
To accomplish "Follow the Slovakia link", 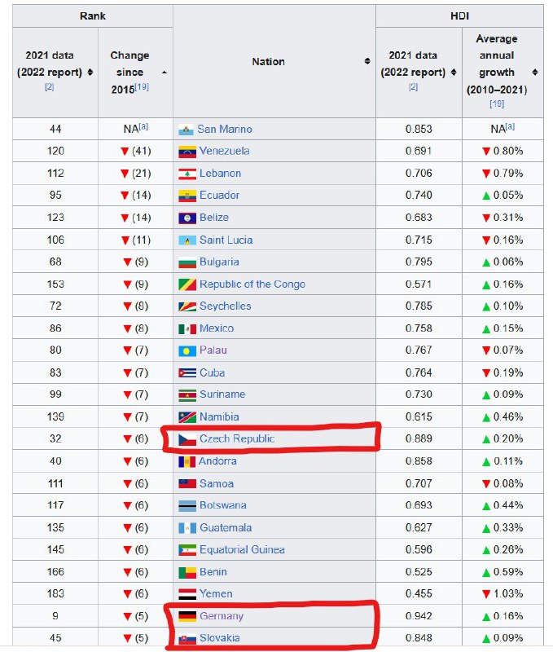I will coord(219,638).
